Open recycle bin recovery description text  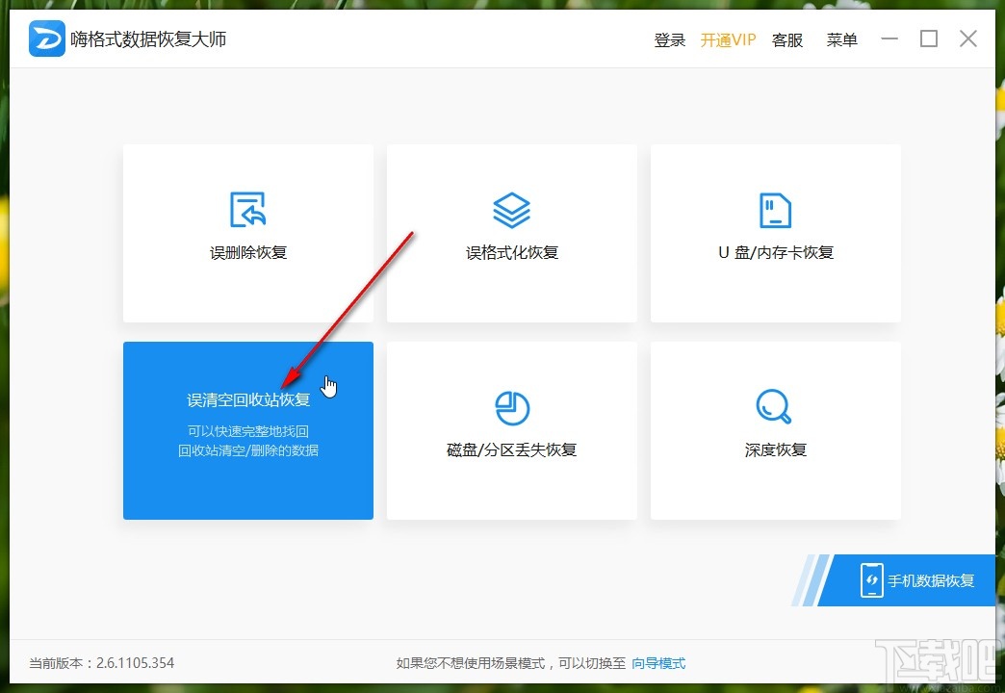pyautogui.click(x=247, y=440)
